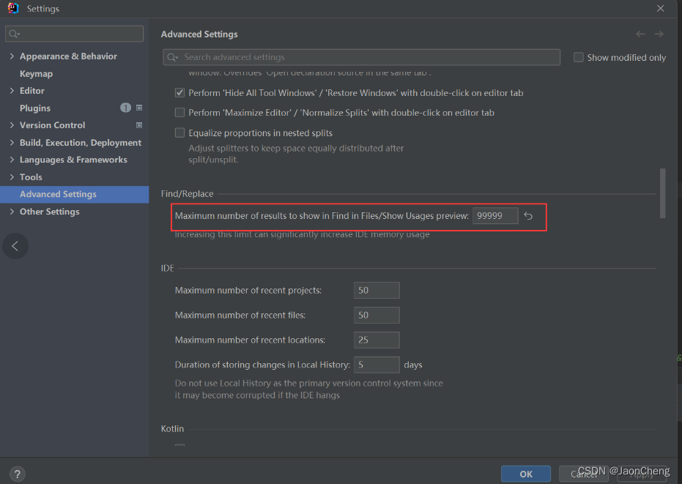Viewport: 682px width, 484px height.
Task: Click the max results field showing 99999
Action: tap(495, 216)
